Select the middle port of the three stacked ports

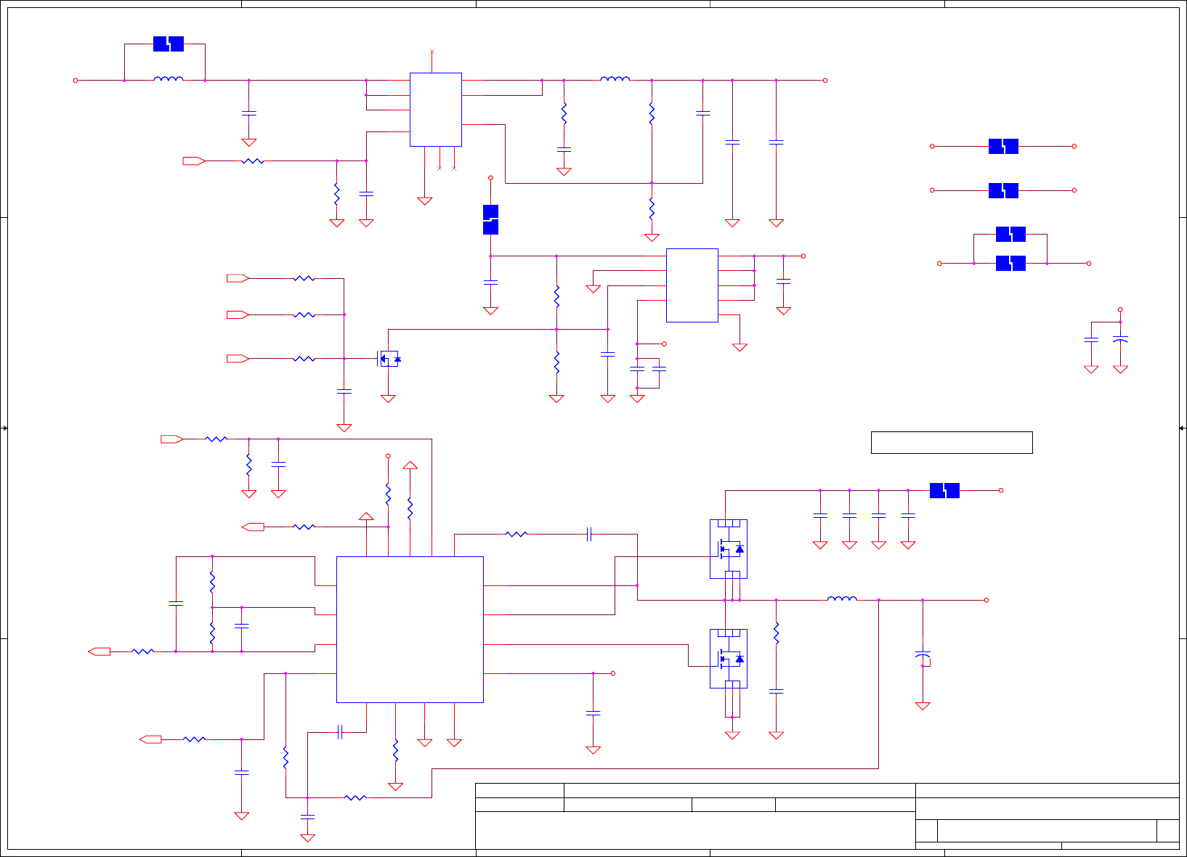click(238, 315)
